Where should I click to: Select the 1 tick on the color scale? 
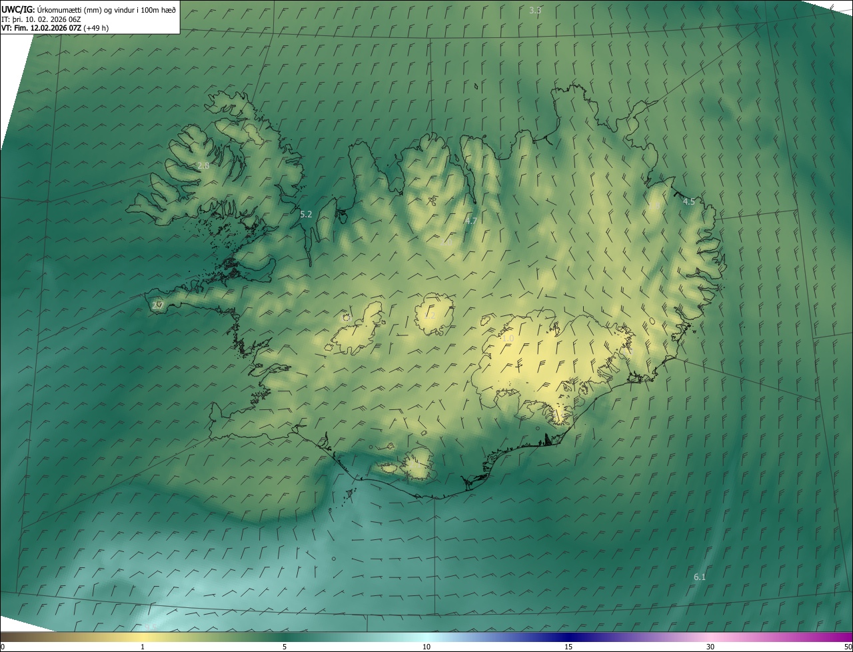143,647
